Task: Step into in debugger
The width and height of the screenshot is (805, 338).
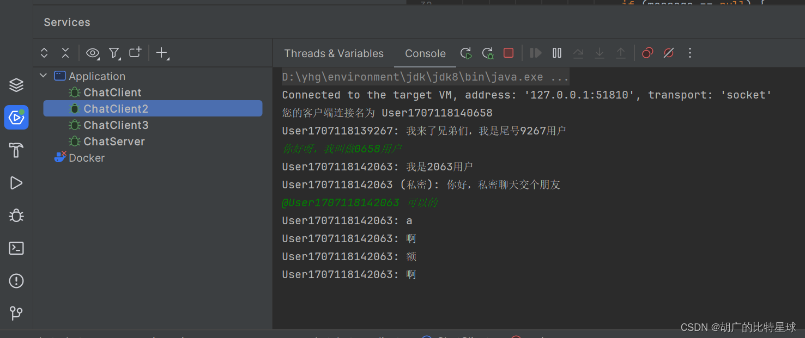Action: click(x=600, y=53)
